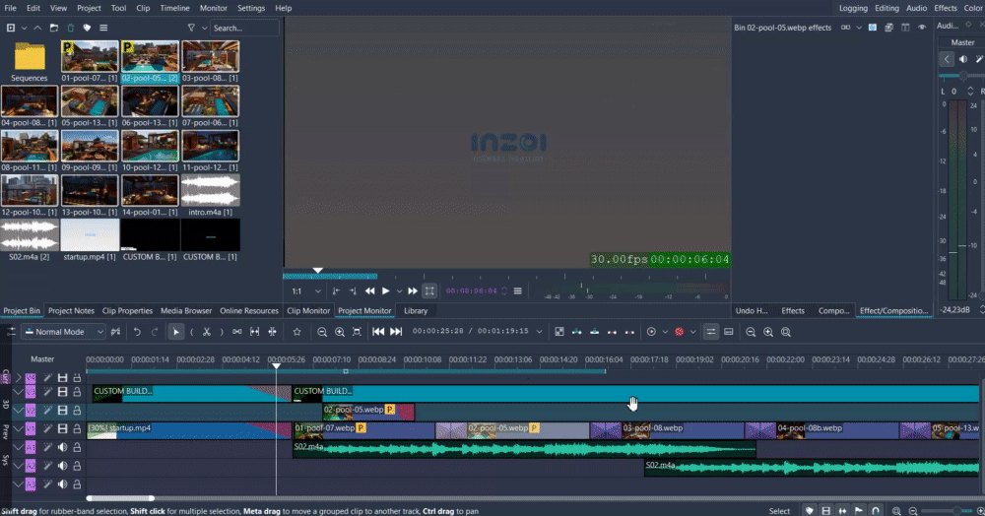
Task: Open the dropdown arrow beside monitor play
Action: pos(399,291)
